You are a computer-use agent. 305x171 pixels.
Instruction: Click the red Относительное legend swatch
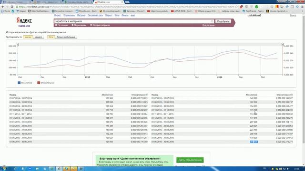coord(39,83)
